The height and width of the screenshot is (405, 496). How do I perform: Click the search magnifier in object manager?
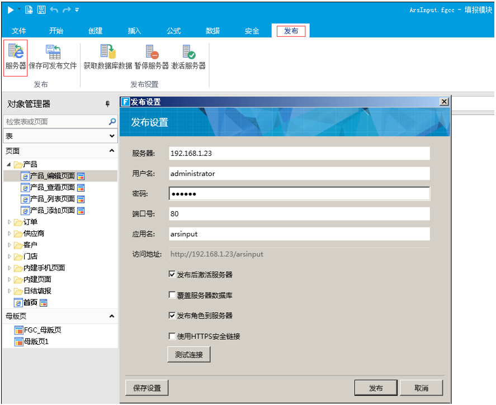(112, 121)
